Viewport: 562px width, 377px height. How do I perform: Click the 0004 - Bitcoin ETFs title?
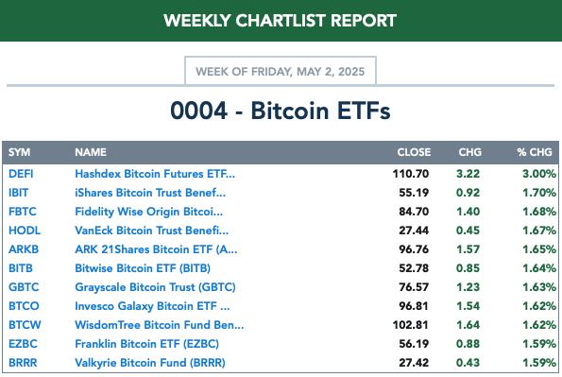[x=281, y=111]
